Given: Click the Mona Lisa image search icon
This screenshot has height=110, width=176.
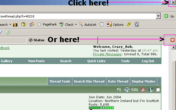Looking at the screenshot, I should [15, 25].
